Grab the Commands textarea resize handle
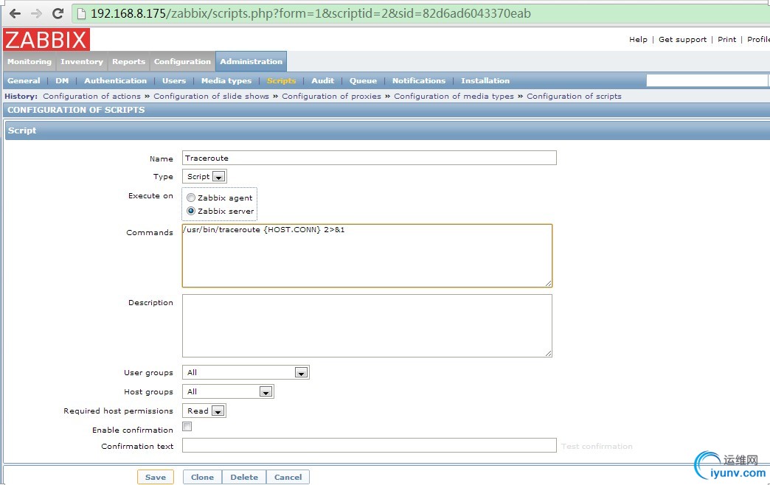Viewport: 770px width, 485px height. pos(549,283)
